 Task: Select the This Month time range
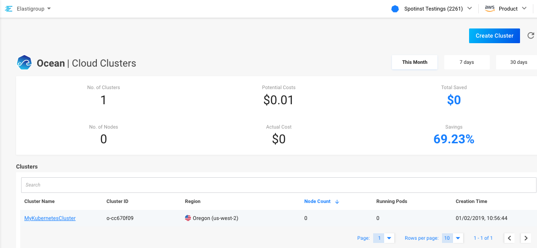[x=414, y=62]
